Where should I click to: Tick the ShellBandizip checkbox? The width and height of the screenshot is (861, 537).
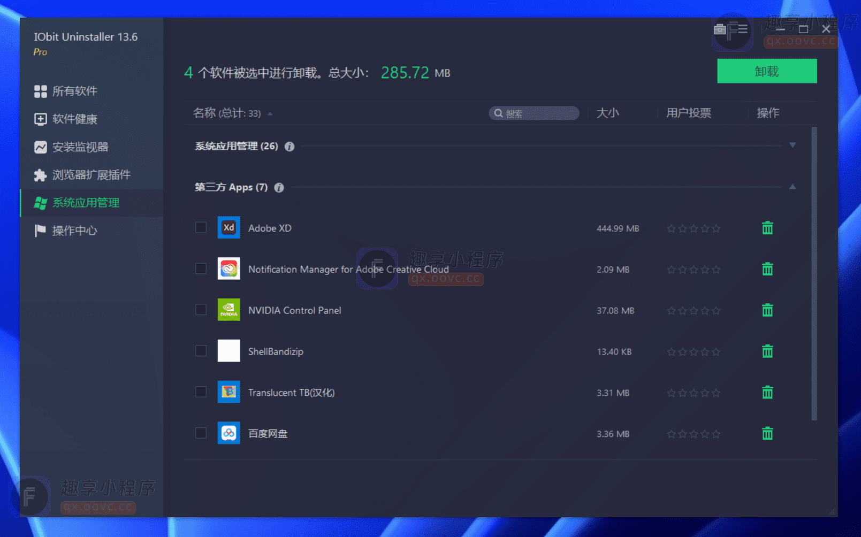(201, 351)
